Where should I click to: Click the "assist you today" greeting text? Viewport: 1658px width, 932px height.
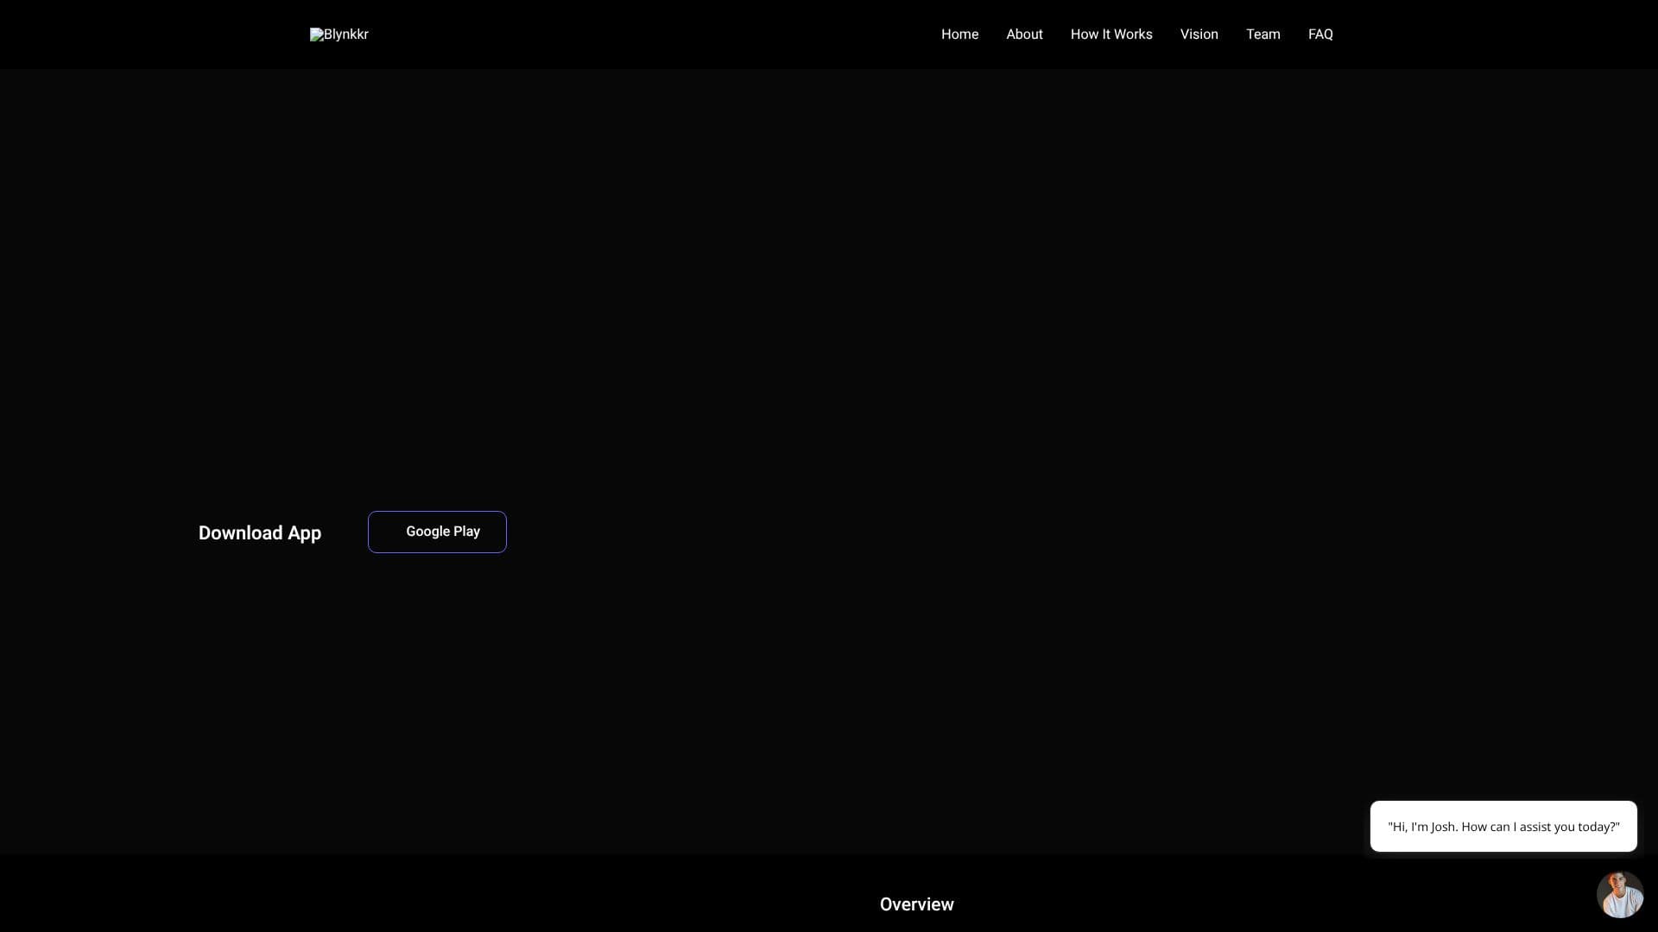(x=1569, y=827)
